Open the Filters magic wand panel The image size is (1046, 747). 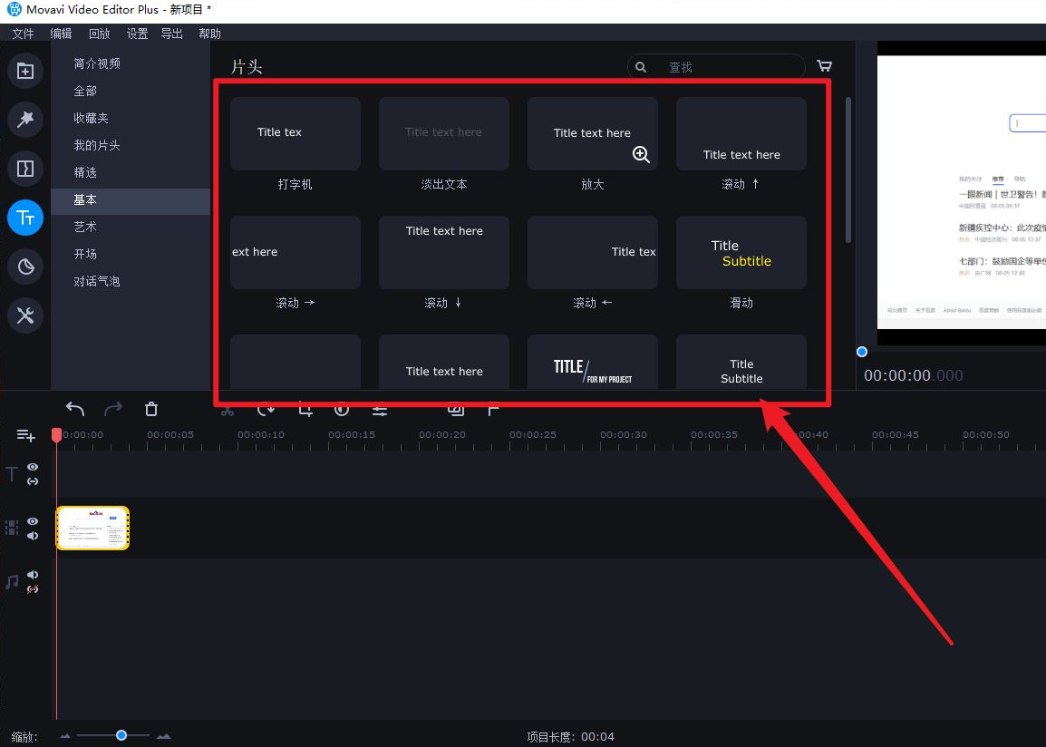coord(25,120)
